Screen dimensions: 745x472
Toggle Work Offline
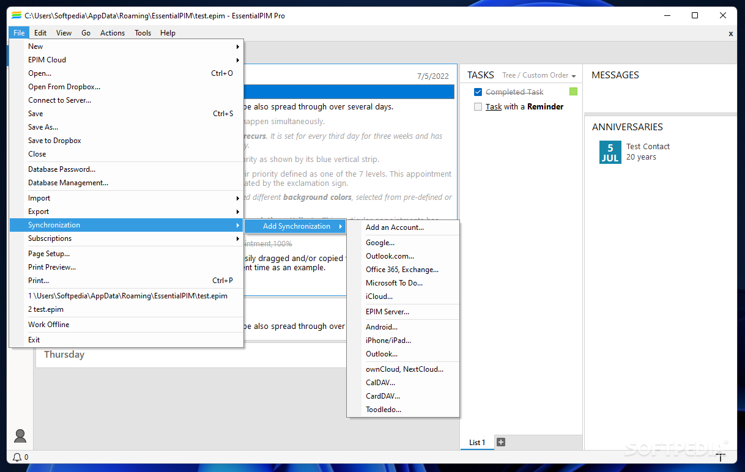(127, 325)
